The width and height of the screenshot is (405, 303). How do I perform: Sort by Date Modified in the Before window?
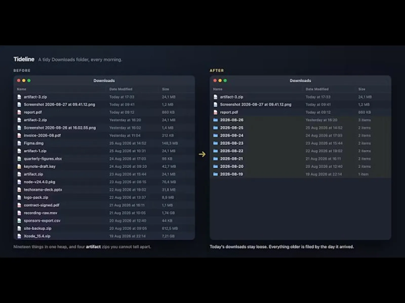coord(121,89)
